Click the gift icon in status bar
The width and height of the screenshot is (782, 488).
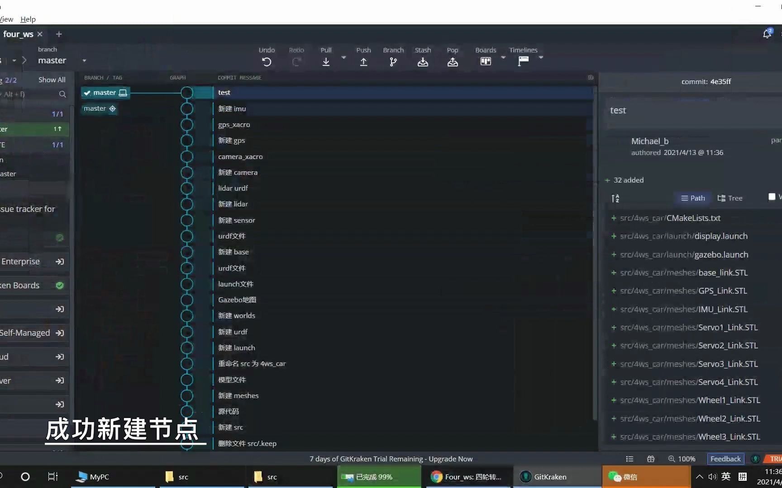[x=651, y=459]
